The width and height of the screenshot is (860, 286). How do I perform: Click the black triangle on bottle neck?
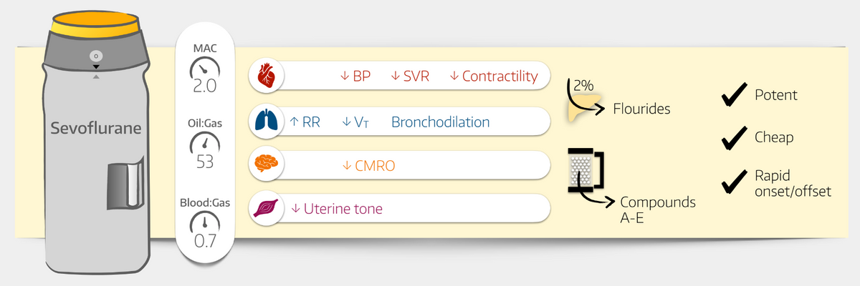95,66
